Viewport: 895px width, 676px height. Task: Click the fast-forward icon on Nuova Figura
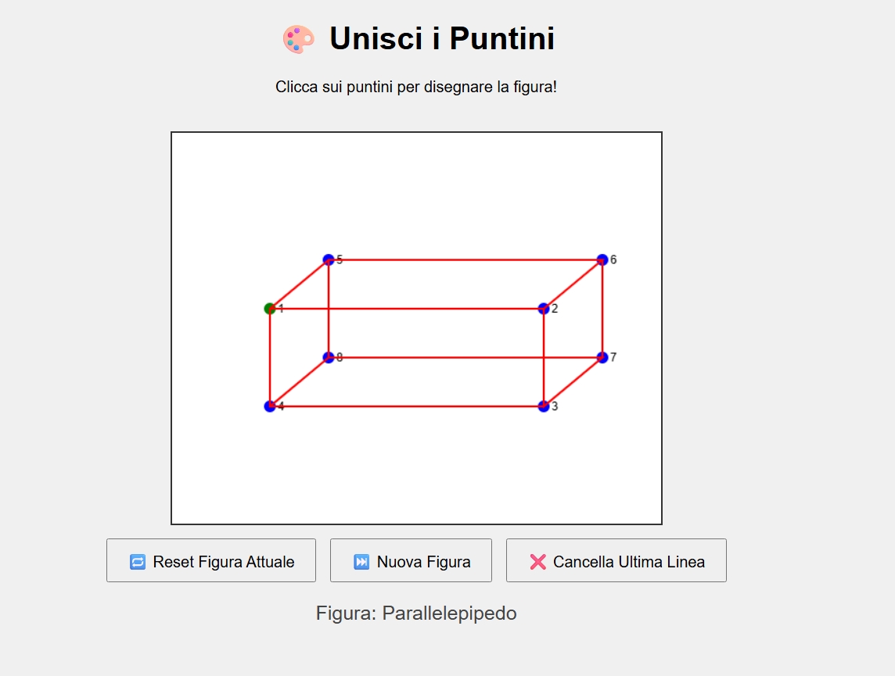pos(361,562)
